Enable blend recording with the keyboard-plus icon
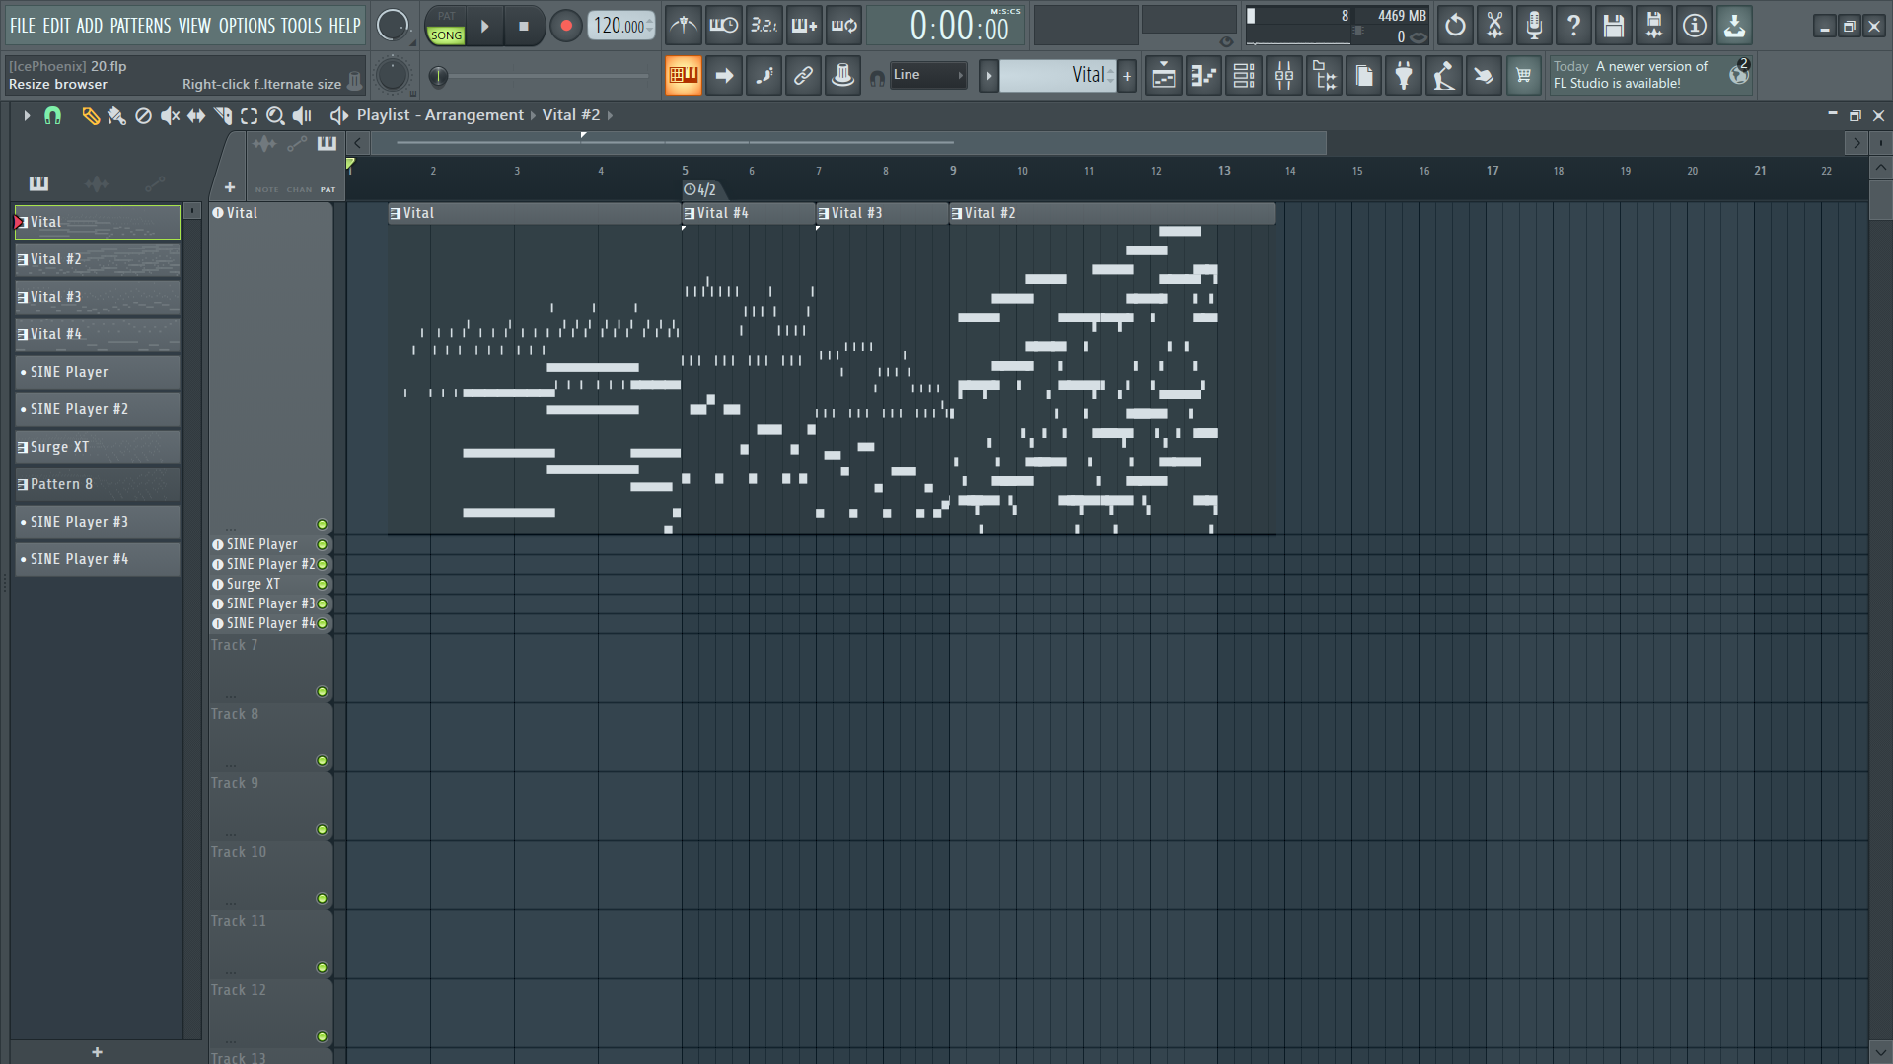 coord(804,26)
